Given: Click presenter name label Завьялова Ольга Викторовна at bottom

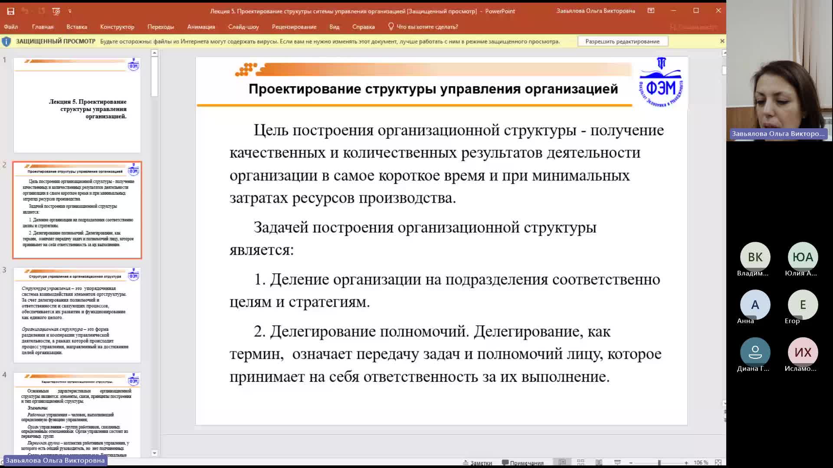Looking at the screenshot, I should (55, 460).
